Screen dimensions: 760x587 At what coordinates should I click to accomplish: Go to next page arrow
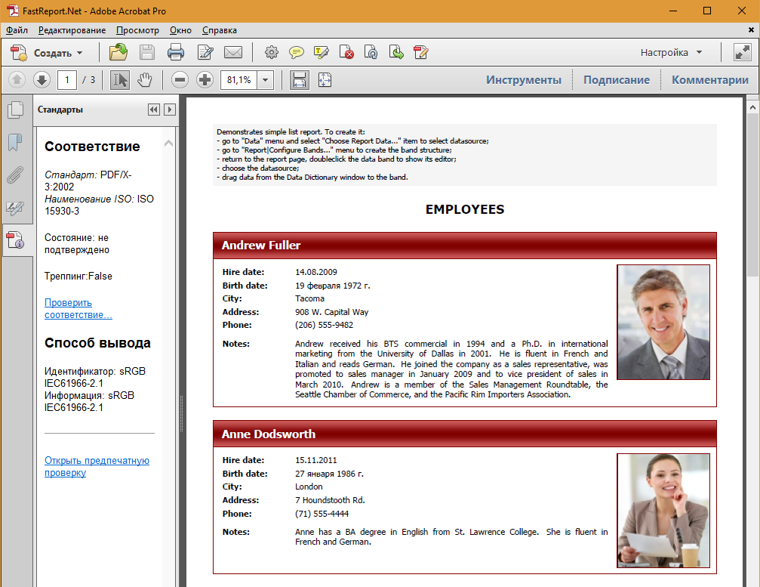(x=42, y=79)
